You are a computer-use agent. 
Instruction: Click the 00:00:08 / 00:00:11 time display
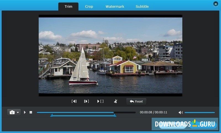154,112
